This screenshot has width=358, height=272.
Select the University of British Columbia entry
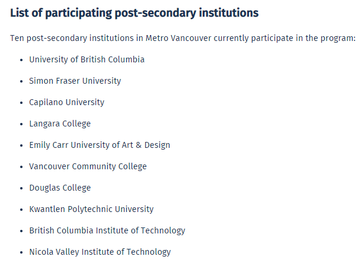pyautogui.click(x=87, y=59)
